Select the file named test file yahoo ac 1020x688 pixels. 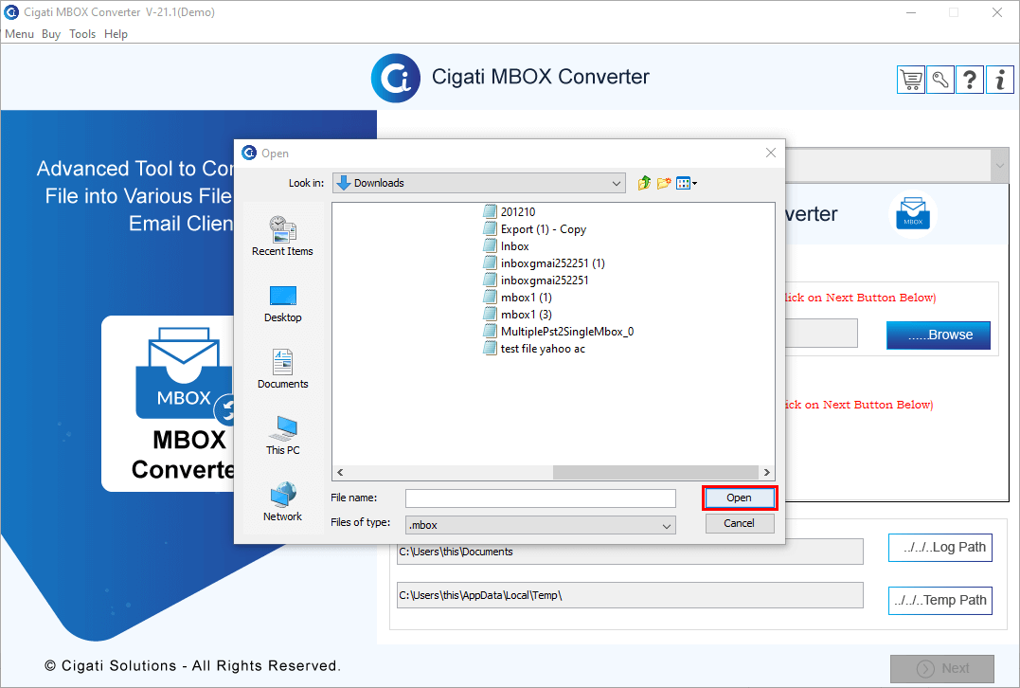pyautogui.click(x=543, y=349)
